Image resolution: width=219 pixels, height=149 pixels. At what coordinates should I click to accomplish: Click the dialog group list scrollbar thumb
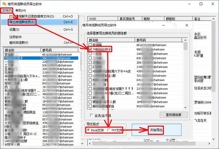185,46
